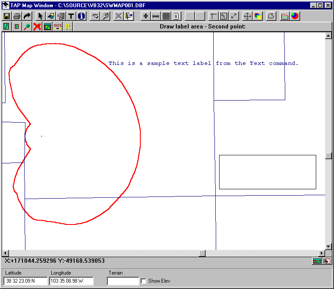Click the shapes drawing tool icon
334x289 pixels.
tap(50, 16)
